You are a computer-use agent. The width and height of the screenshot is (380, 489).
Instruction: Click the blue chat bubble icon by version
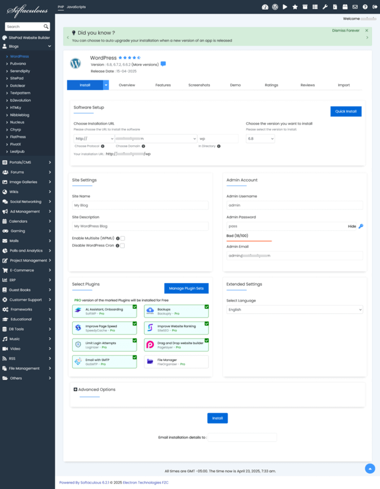click(x=163, y=64)
